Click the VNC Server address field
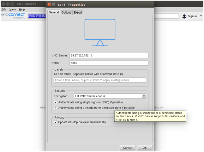The height and width of the screenshot is (152, 204). tap(109, 56)
